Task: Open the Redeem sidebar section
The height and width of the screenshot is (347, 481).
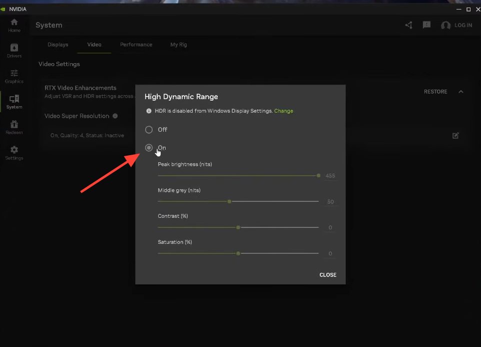Action: click(x=14, y=127)
